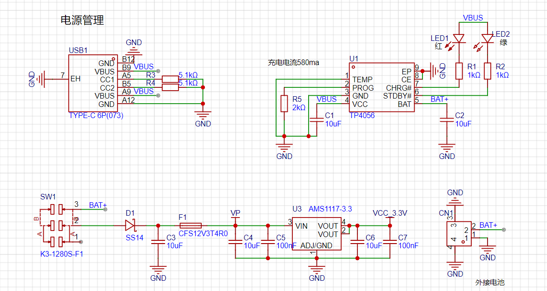The width and height of the screenshot is (547, 291).
Task: Select the C5 capacitor symbol
Action: click(x=268, y=241)
